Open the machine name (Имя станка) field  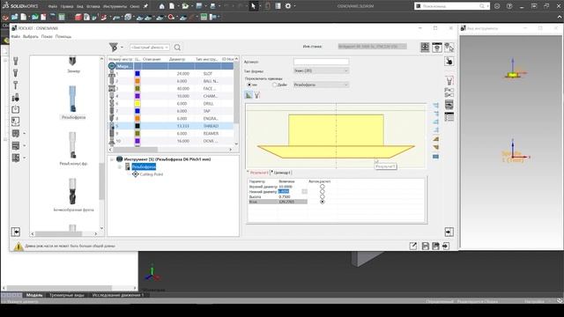(x=372, y=47)
